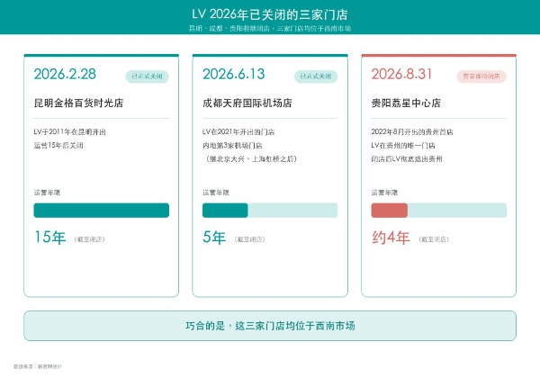The height and width of the screenshot is (378, 540).
Task: Click "运营年限" label in the Kunming card
Action: pos(47,193)
